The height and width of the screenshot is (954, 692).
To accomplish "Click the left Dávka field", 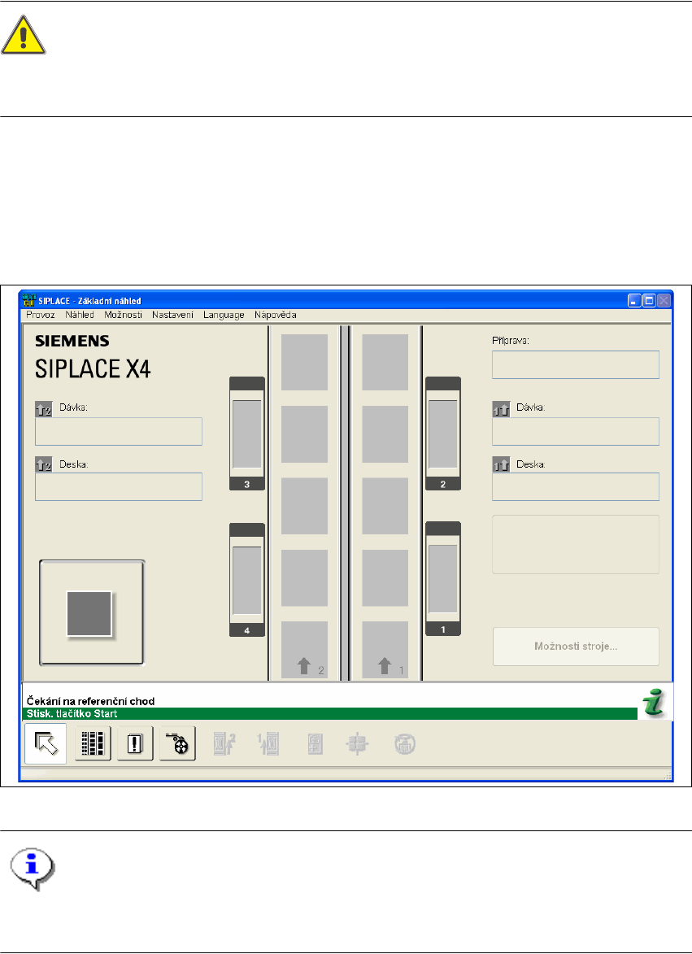I will click(119, 431).
